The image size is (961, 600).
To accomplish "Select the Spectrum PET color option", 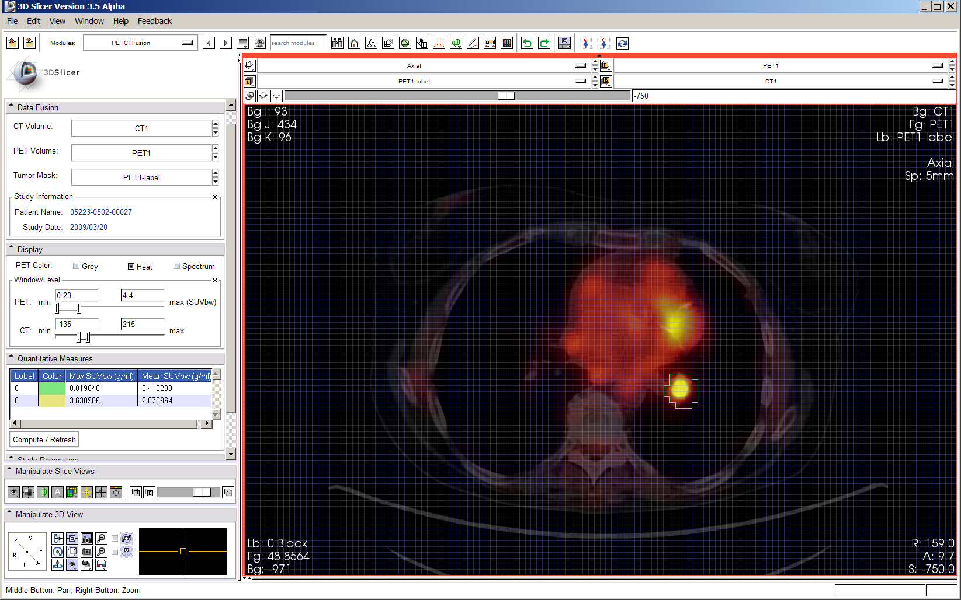I will pyautogui.click(x=177, y=266).
